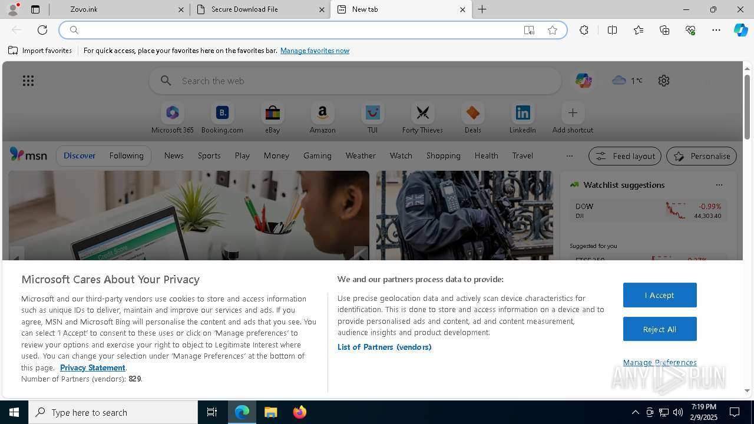Open the Gaming menu item
This screenshot has height=424, width=754.
(318, 155)
